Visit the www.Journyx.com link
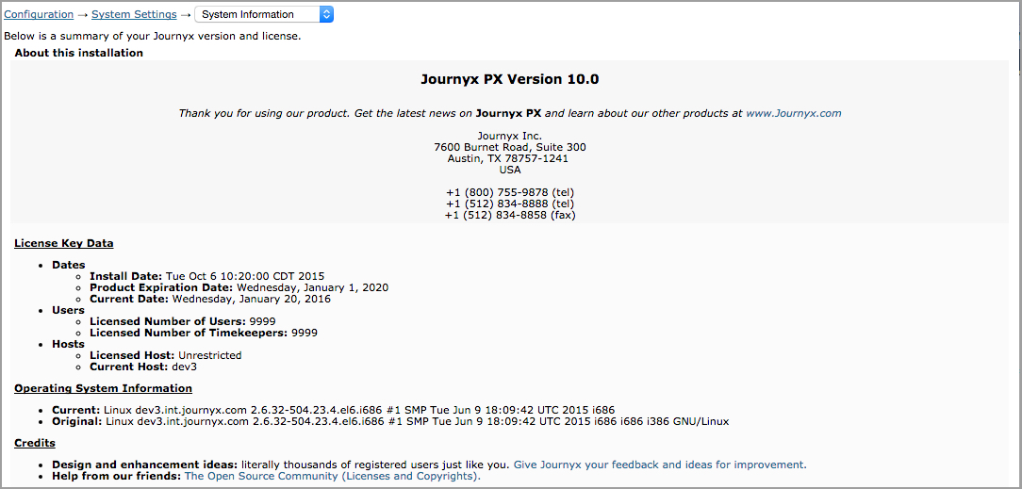1022x489 pixels. 793,113
